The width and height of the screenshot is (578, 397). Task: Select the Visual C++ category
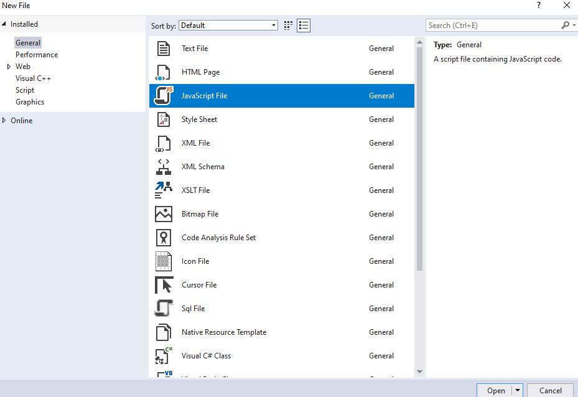click(x=33, y=78)
